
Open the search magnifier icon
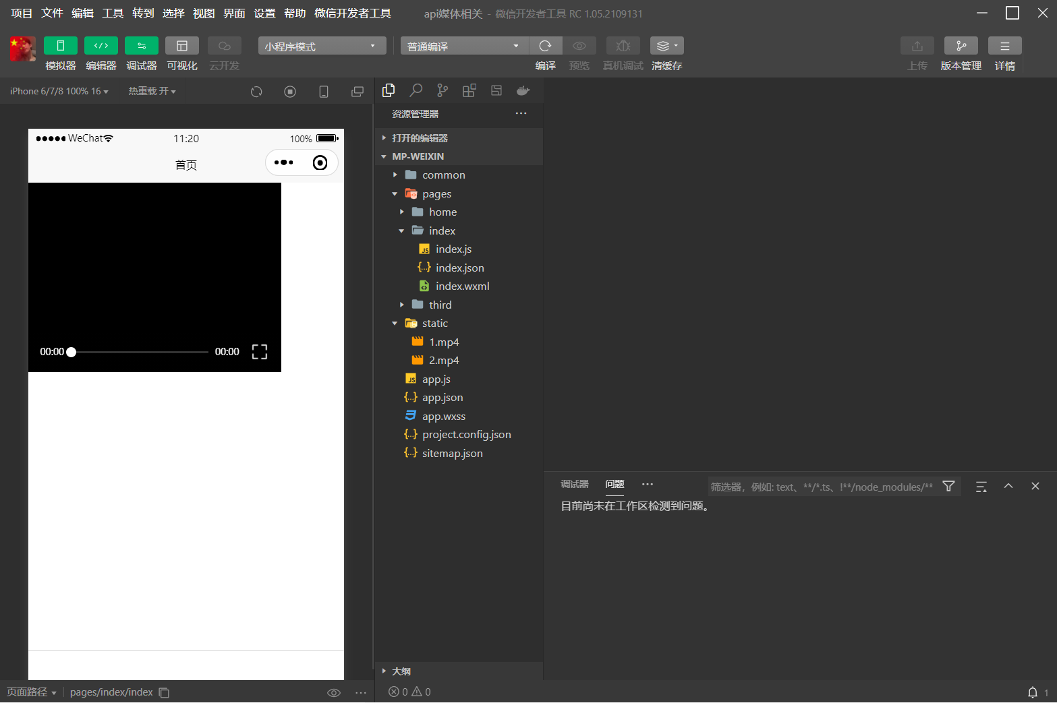click(x=416, y=90)
